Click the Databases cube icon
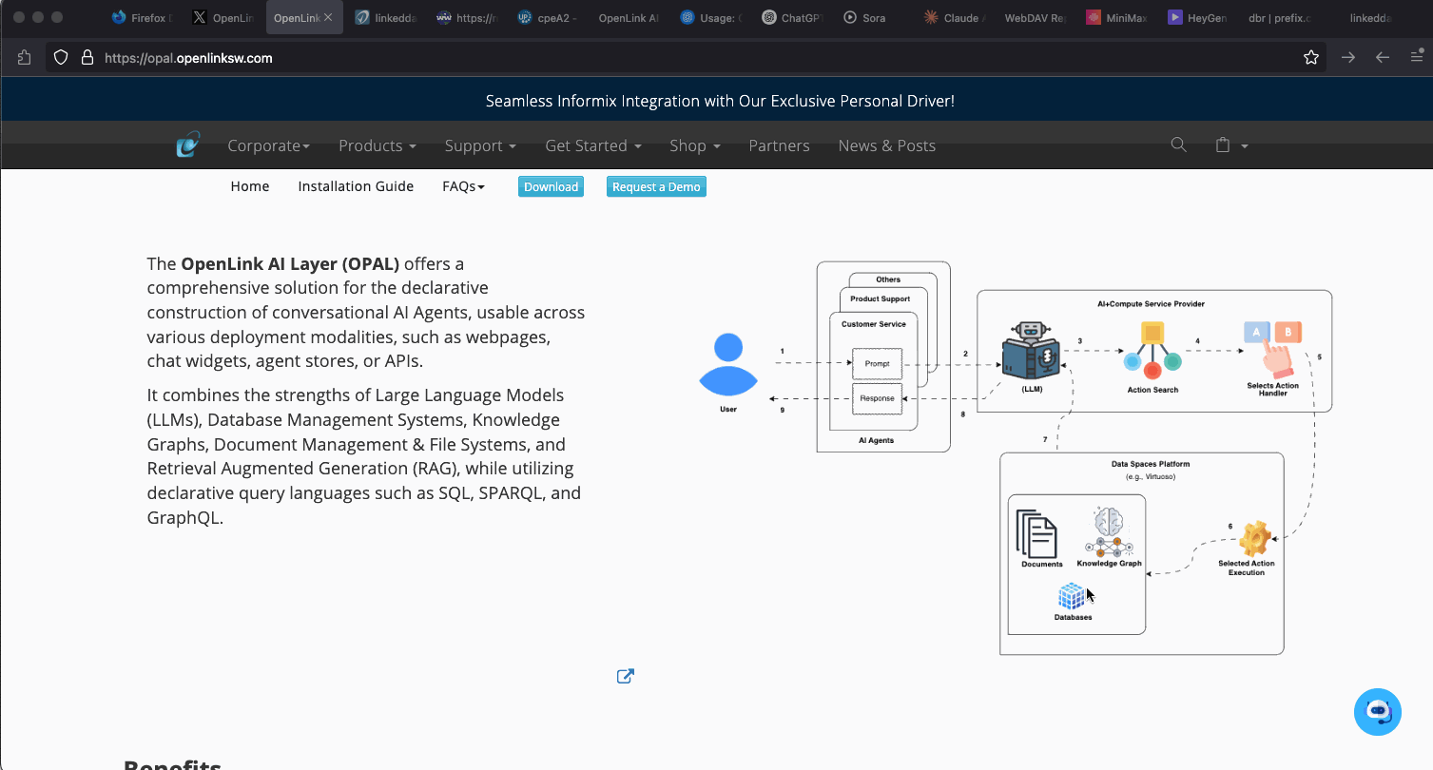This screenshot has height=770, width=1433. pyautogui.click(x=1072, y=597)
